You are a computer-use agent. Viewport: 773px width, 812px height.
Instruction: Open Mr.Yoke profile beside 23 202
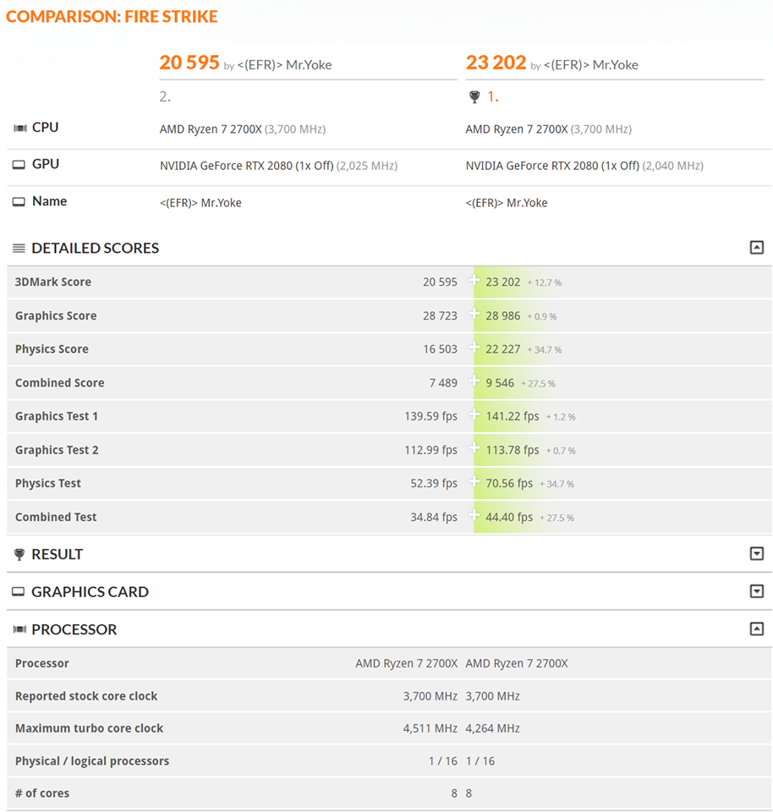tap(591, 65)
